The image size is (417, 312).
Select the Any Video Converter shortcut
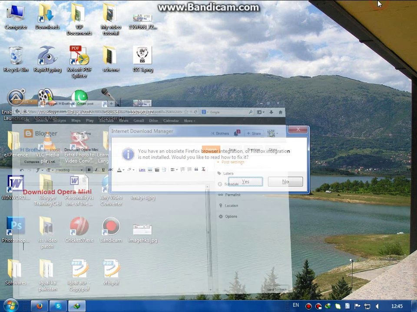point(111,190)
